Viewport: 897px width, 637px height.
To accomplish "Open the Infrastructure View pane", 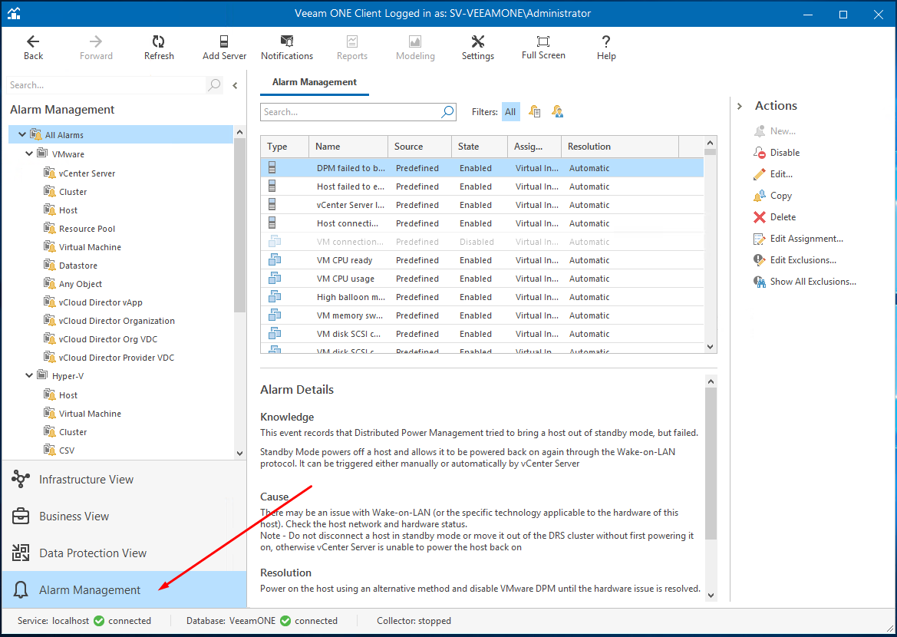I will tap(86, 480).
